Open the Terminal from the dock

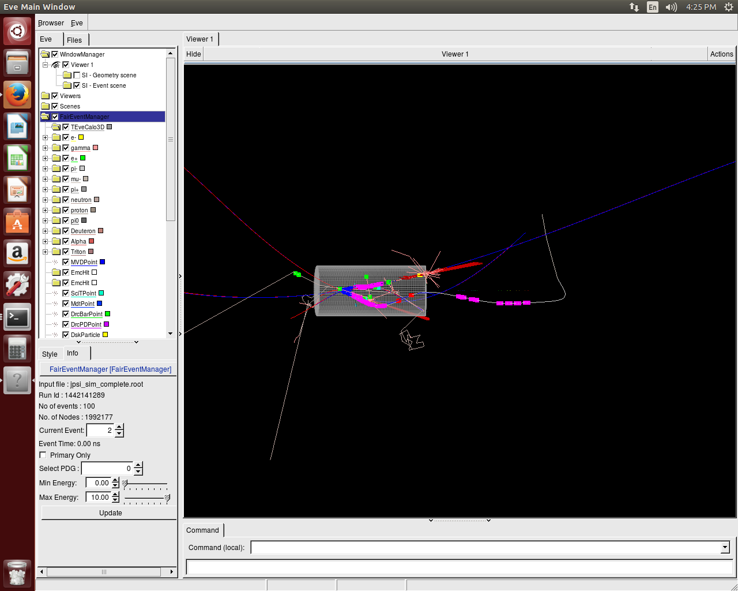pos(17,317)
